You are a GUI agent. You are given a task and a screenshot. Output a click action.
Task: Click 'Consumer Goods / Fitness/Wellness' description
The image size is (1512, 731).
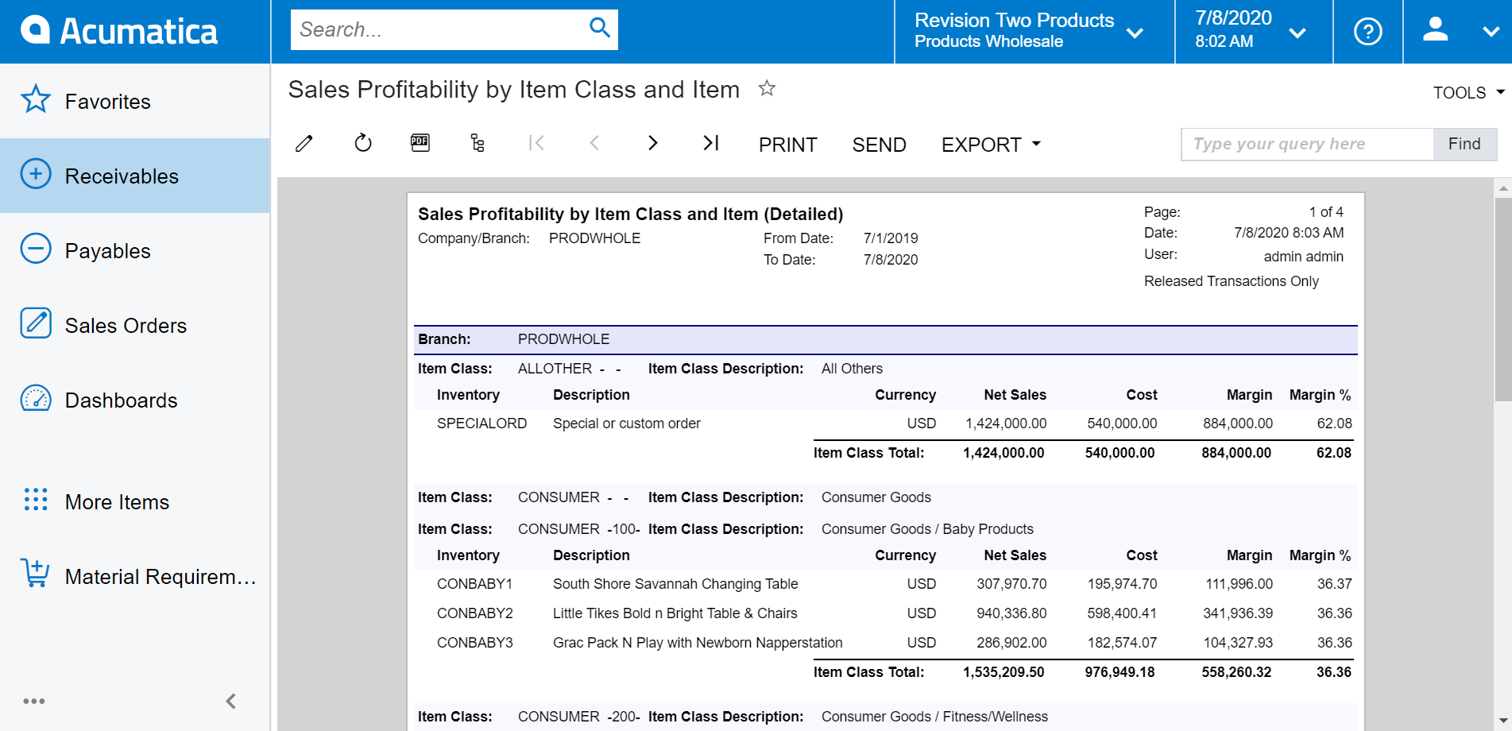[x=934, y=717]
